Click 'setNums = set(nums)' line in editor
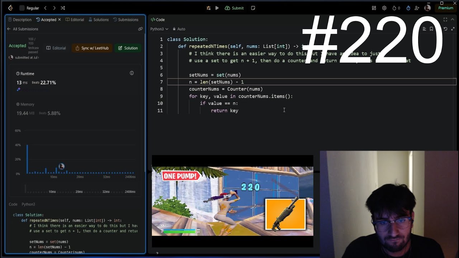Image resolution: width=459 pixels, height=258 pixels. click(x=215, y=75)
